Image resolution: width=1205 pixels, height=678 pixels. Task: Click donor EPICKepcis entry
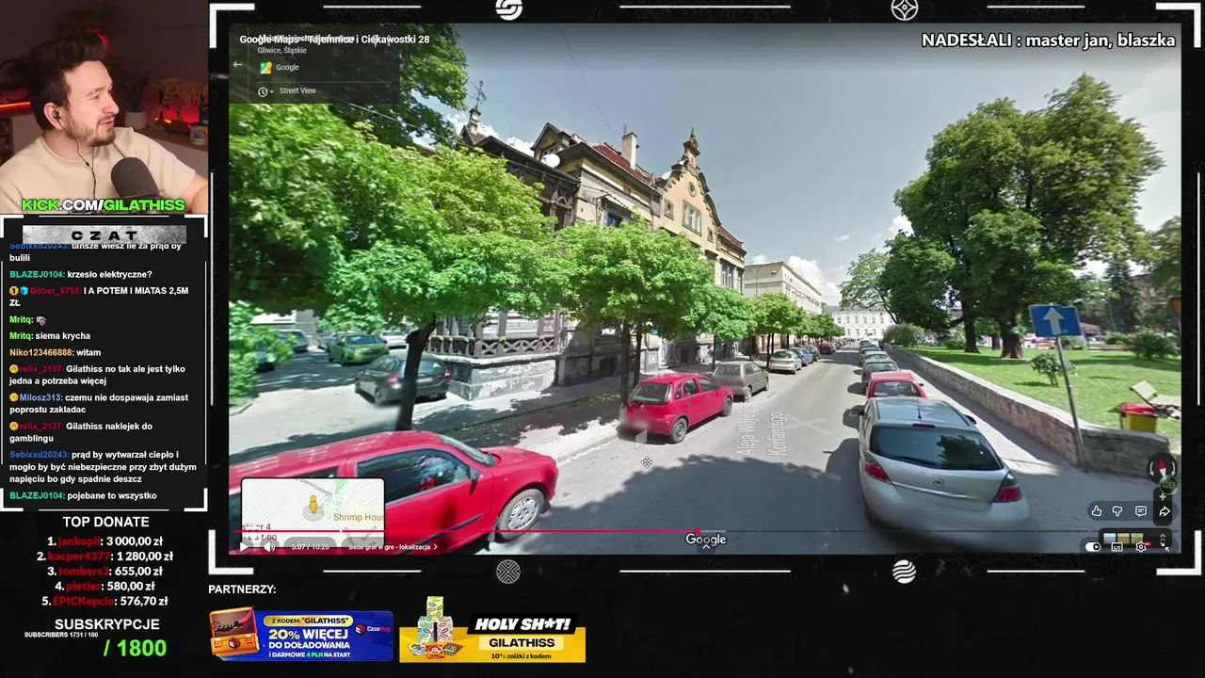(x=105, y=601)
